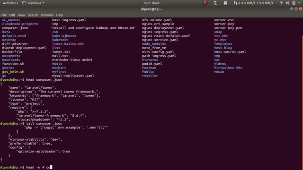Click the text test-secret.yaml
The height and width of the screenshot is (170, 303).
pyautogui.click(x=230, y=52)
